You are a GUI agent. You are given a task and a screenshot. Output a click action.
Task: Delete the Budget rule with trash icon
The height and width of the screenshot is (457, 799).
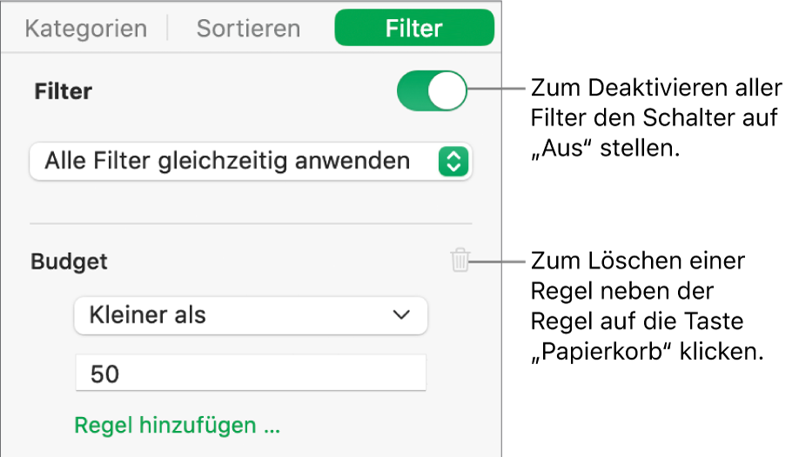pos(460,260)
